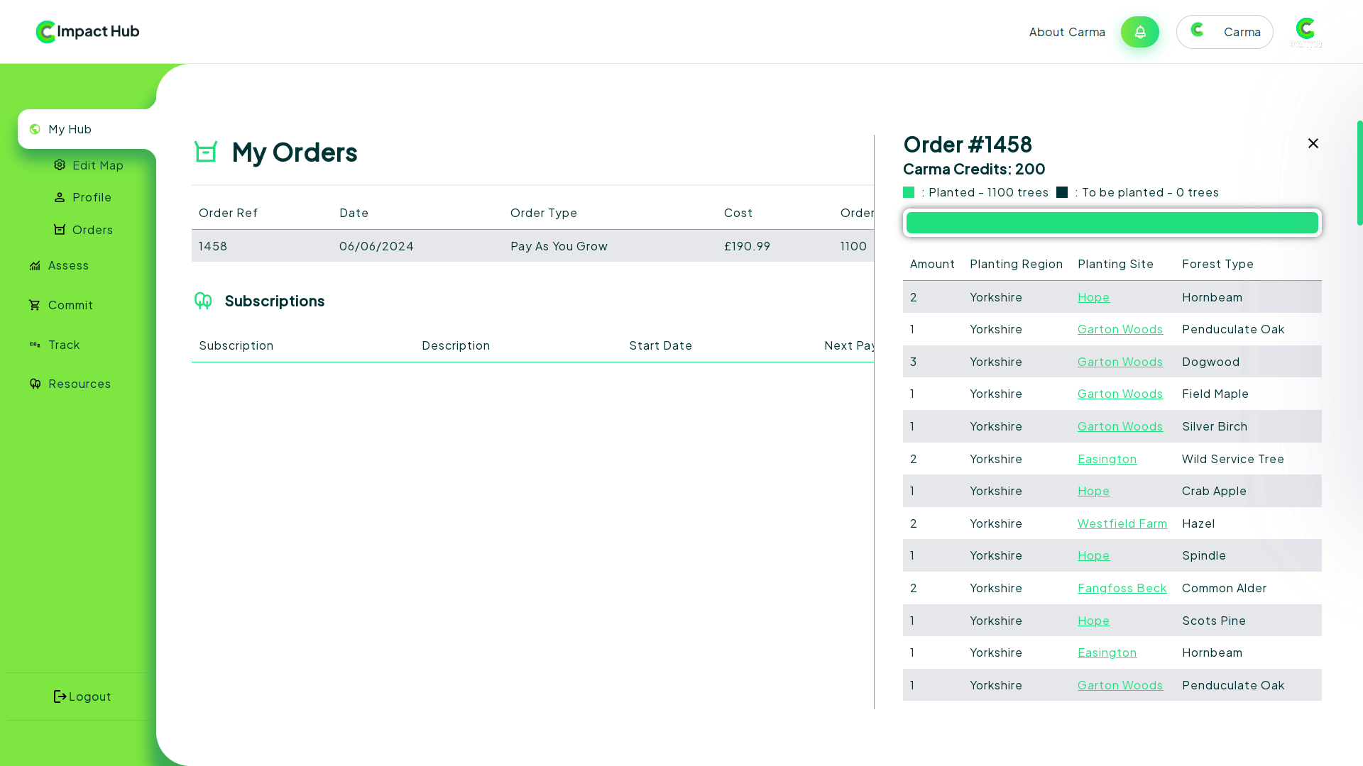
Task: Click the Assess chart icon
Action: click(x=34, y=265)
